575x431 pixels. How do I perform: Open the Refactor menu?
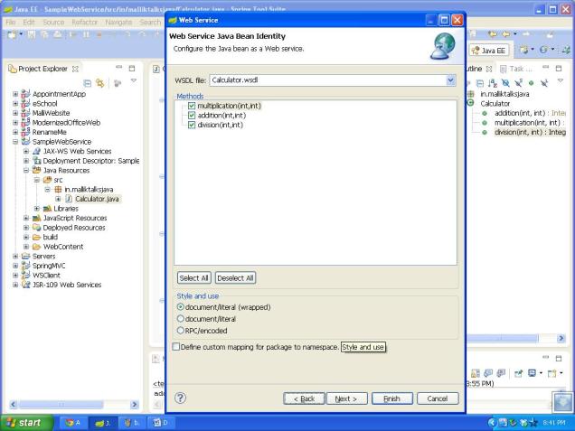pyautogui.click(x=85, y=22)
